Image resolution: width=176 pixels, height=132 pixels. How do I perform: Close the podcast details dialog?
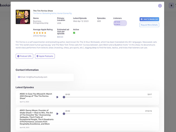[x=160, y=6]
